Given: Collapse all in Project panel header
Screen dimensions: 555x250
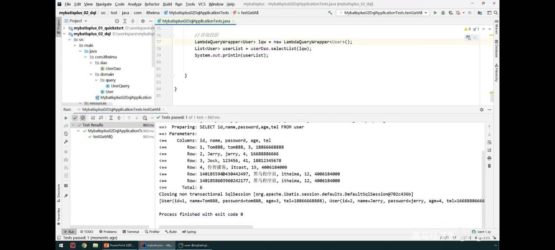Looking at the screenshot, I should click(133, 21).
